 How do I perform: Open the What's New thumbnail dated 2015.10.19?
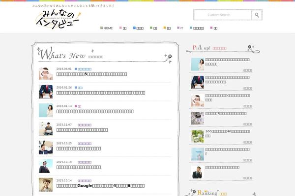tap(46, 166)
